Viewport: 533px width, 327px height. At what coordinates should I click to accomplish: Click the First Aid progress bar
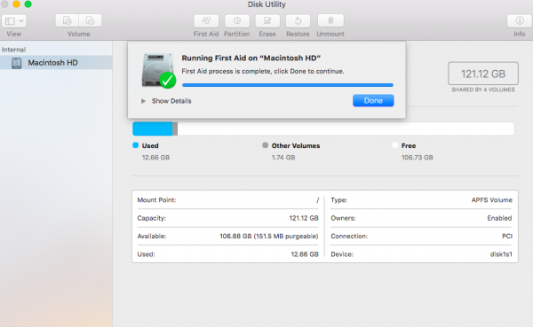pos(288,85)
